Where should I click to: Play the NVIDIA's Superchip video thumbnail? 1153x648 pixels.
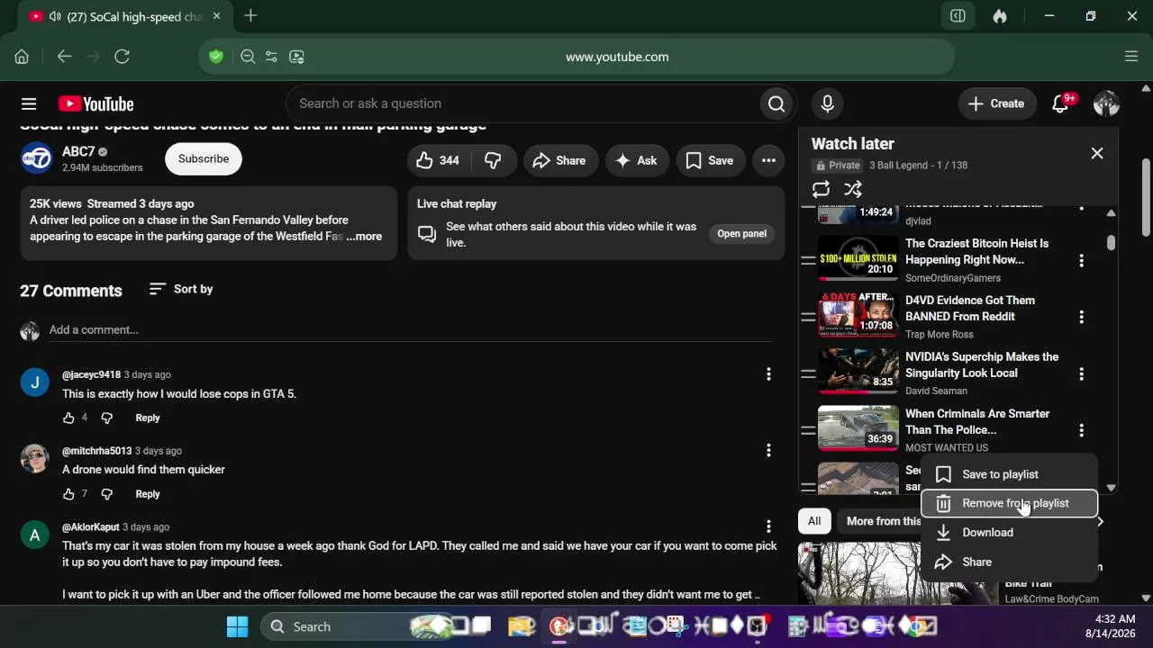[858, 372]
